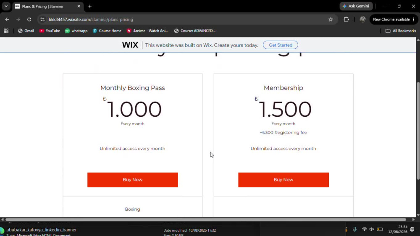
Task: View site information icon in address bar
Action: coord(42,19)
